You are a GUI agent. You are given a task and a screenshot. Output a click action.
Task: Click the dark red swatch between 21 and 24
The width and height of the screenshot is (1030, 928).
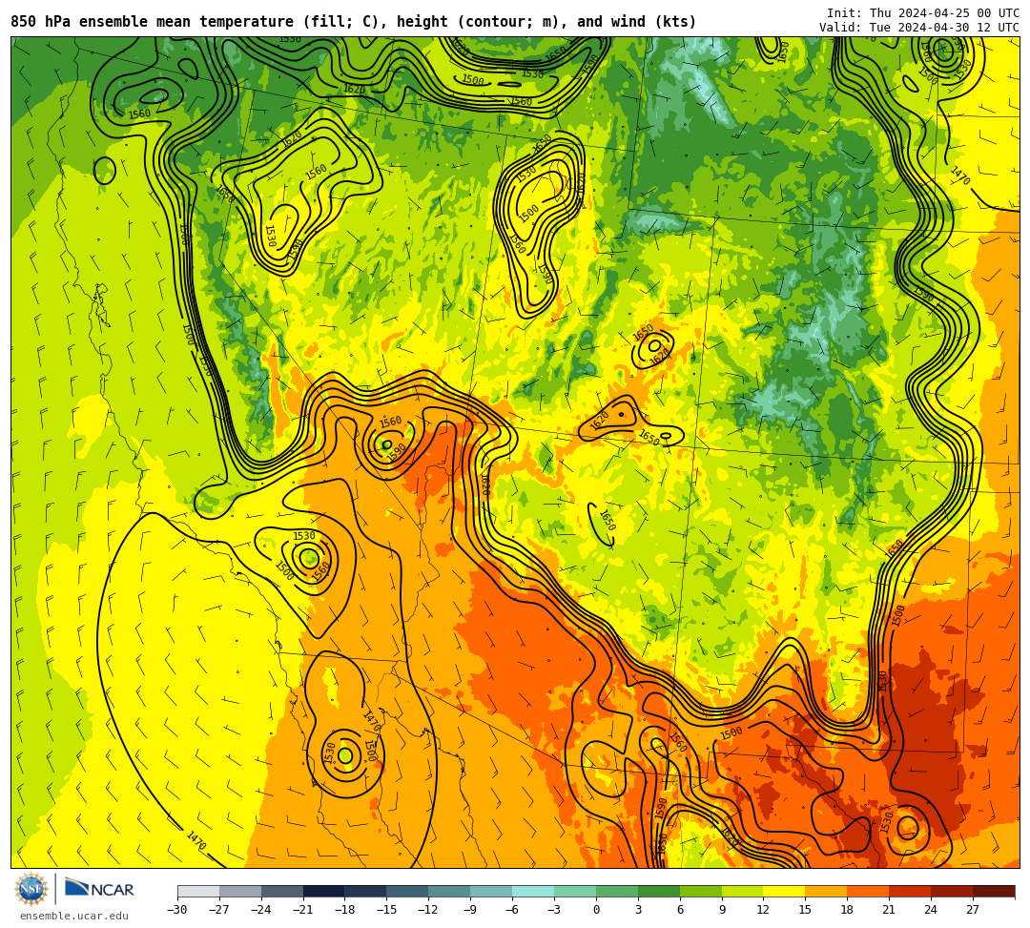click(x=910, y=891)
